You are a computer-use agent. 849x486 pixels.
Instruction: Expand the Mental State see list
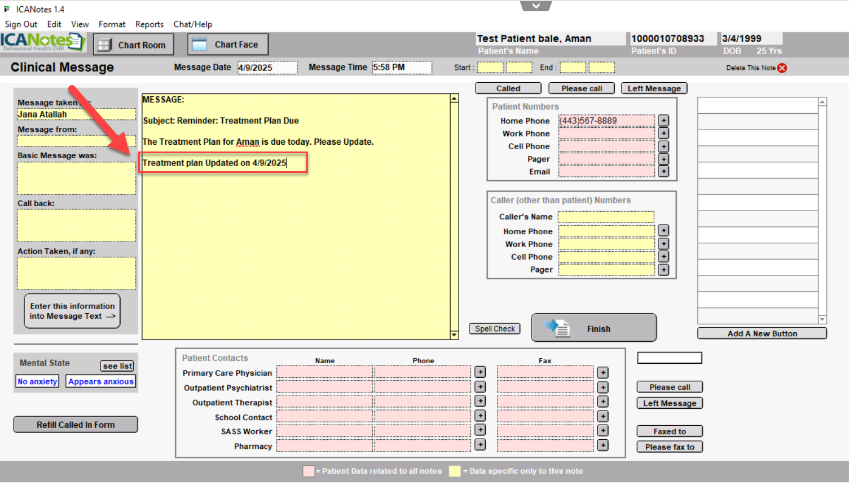[x=117, y=366]
